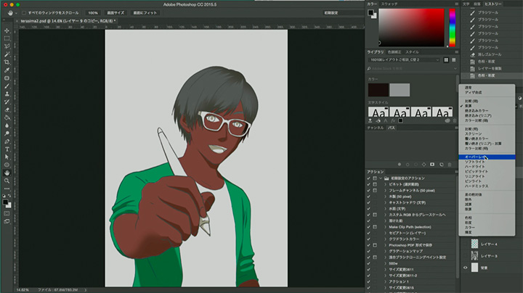The width and height of the screenshot is (523, 293).
Task: Expand the アクション 1 action
Action: click(x=385, y=281)
